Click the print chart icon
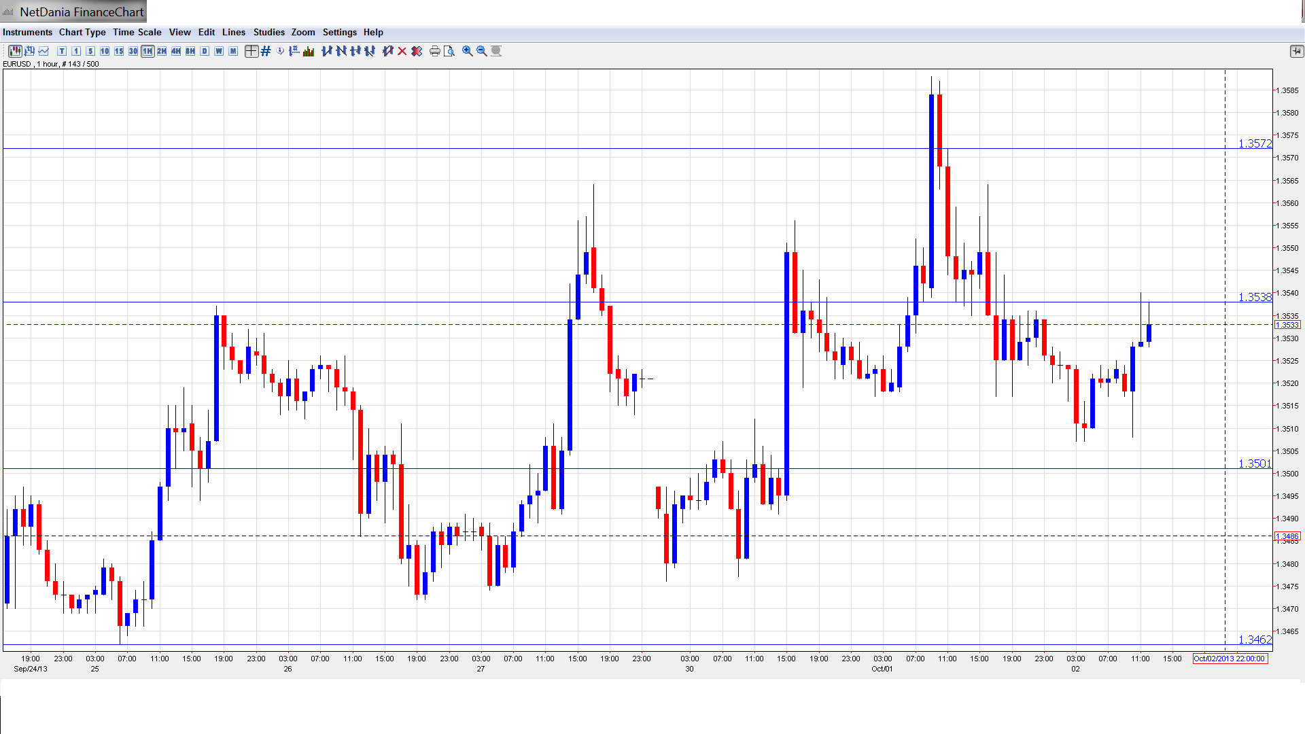 pos(434,51)
